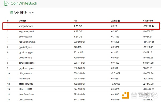
Task: Sort by the Average column header
Action: 116,21
